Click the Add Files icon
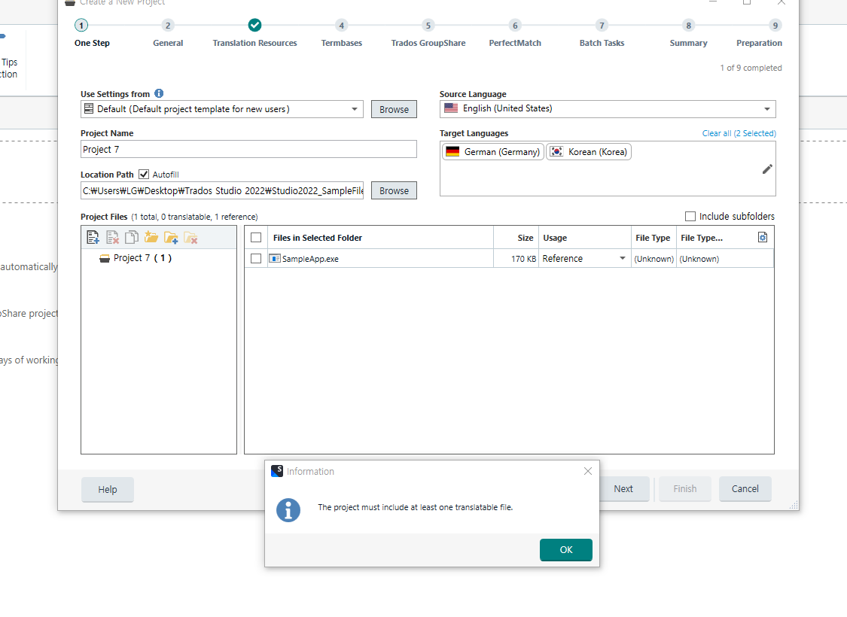847x617 pixels. click(x=93, y=236)
